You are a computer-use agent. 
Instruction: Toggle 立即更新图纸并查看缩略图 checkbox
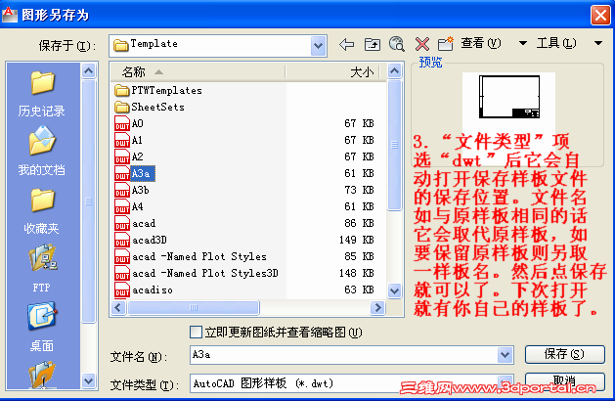(x=196, y=333)
